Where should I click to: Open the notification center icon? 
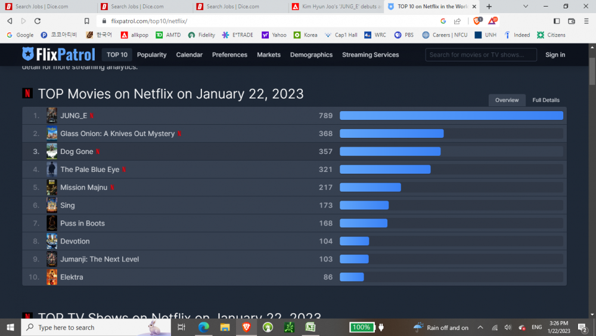pos(582,328)
